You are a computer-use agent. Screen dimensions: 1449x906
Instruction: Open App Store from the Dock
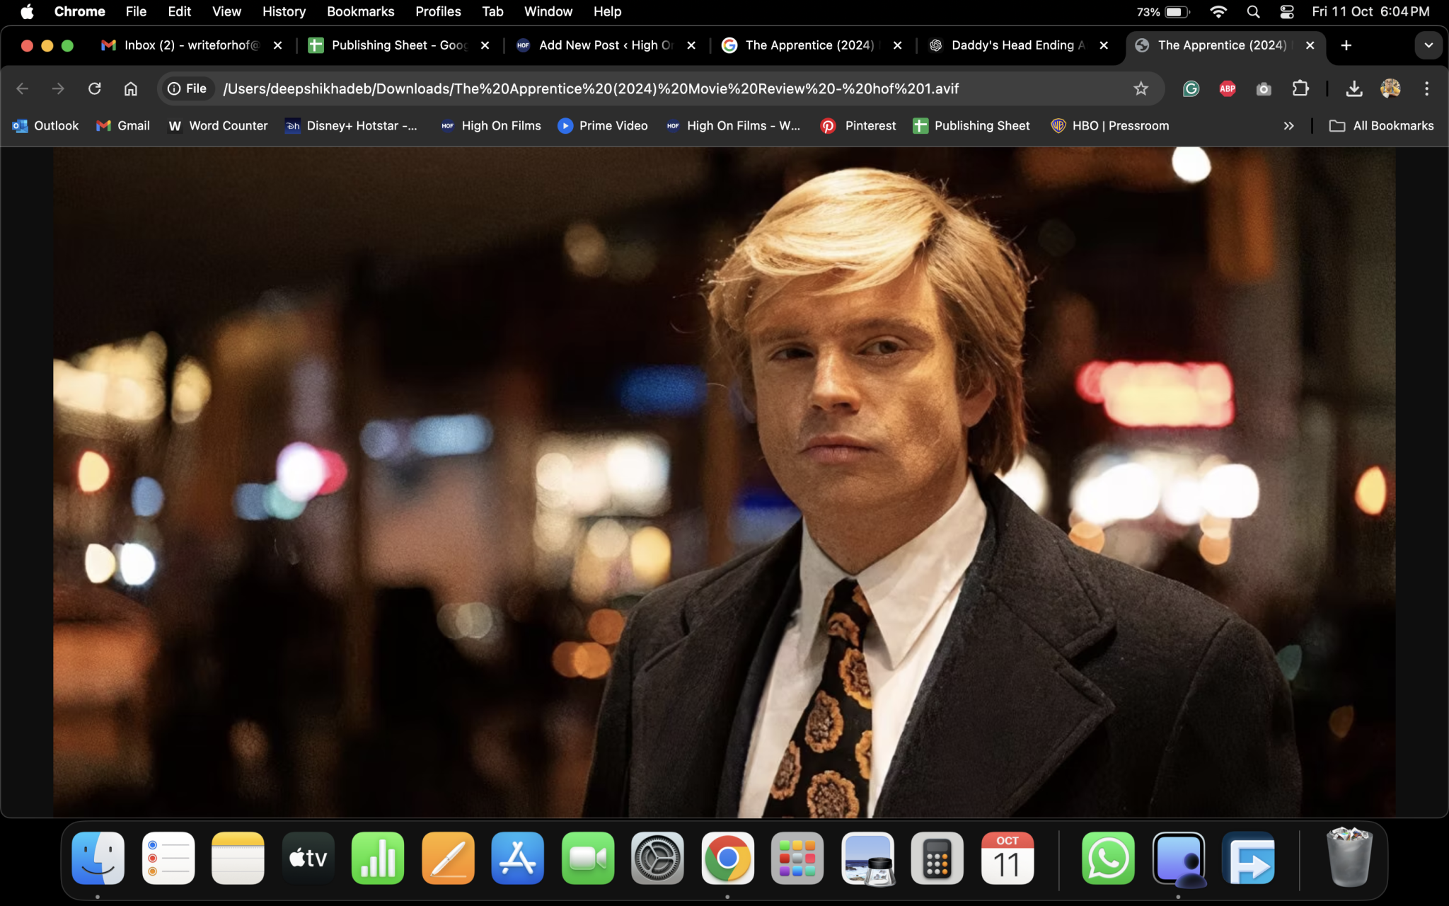517,858
